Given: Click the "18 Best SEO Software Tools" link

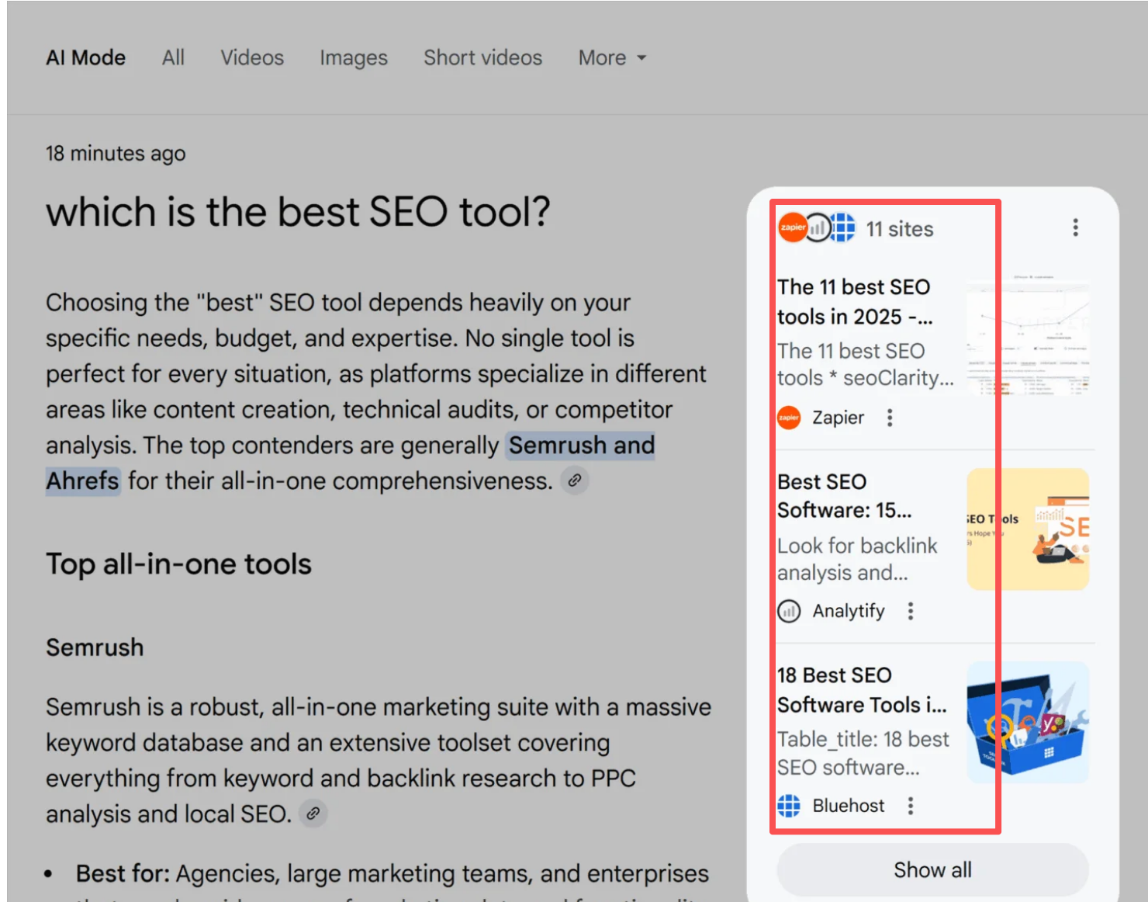Looking at the screenshot, I should pyautogui.click(x=861, y=689).
